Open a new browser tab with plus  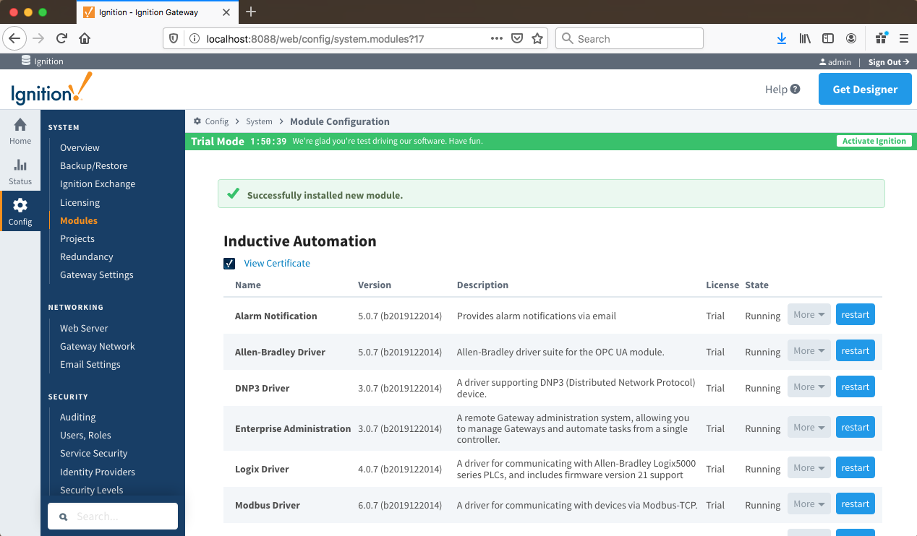click(x=251, y=12)
